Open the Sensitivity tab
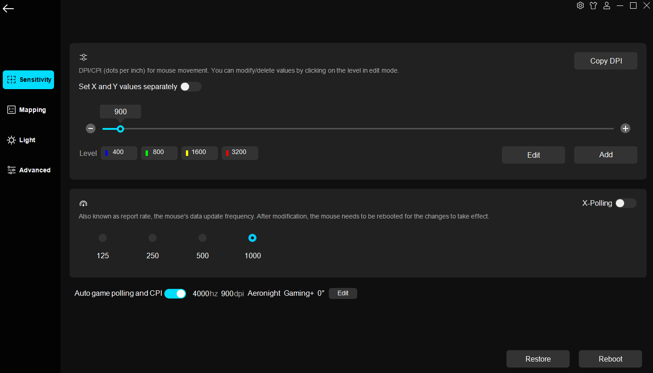Viewport: 653px width, 373px height. 28,80
